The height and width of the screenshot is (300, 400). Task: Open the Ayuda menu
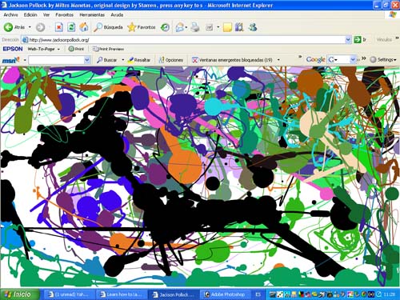(117, 15)
